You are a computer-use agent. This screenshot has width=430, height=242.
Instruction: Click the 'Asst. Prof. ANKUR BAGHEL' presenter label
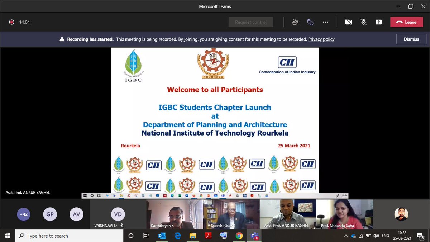pyautogui.click(x=28, y=193)
